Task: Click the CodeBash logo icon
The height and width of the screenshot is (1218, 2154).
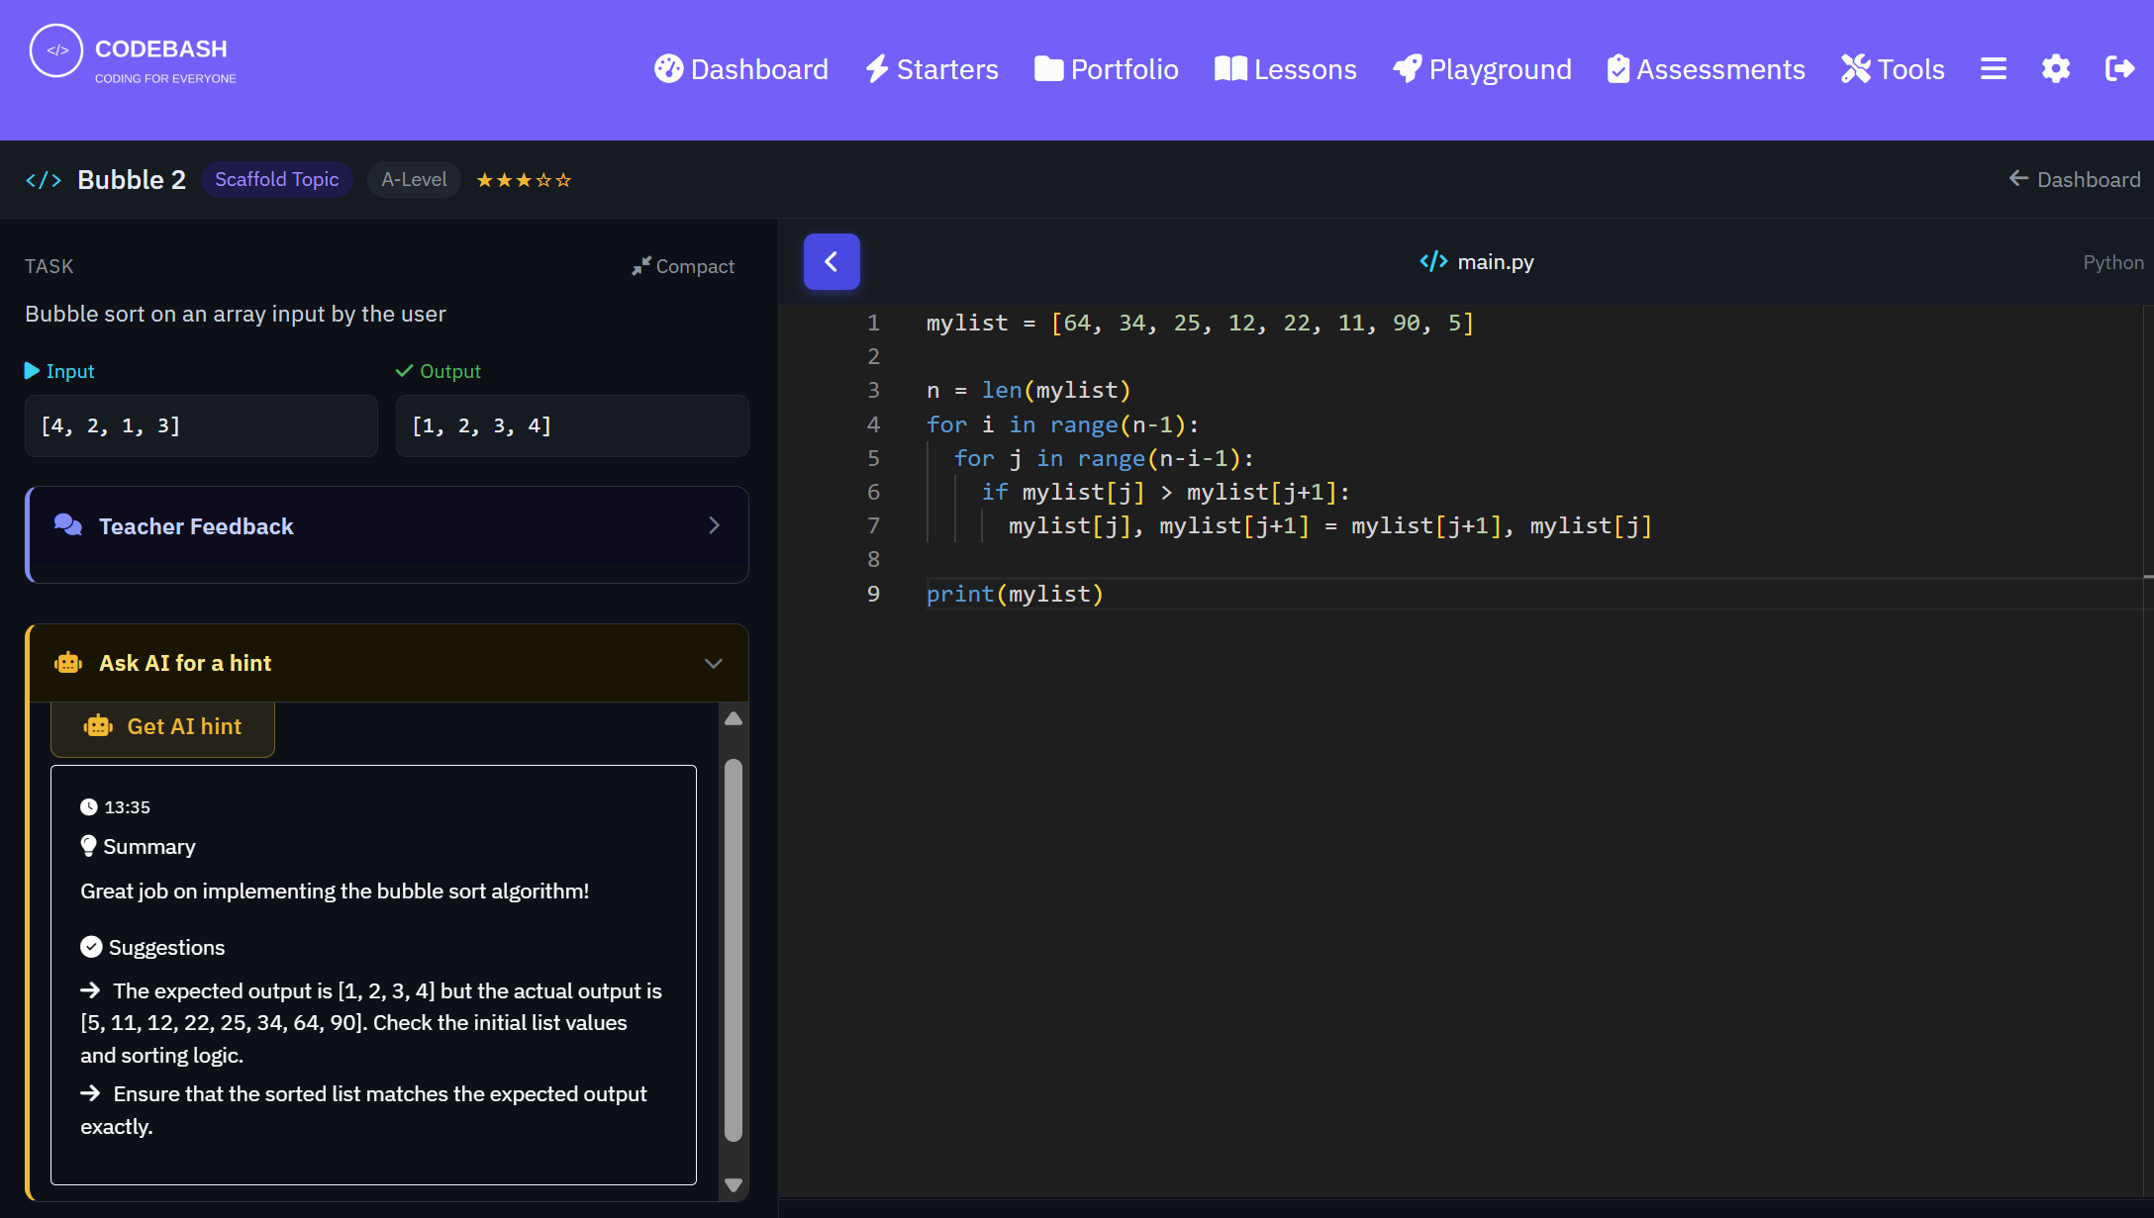Action: coord(56,50)
